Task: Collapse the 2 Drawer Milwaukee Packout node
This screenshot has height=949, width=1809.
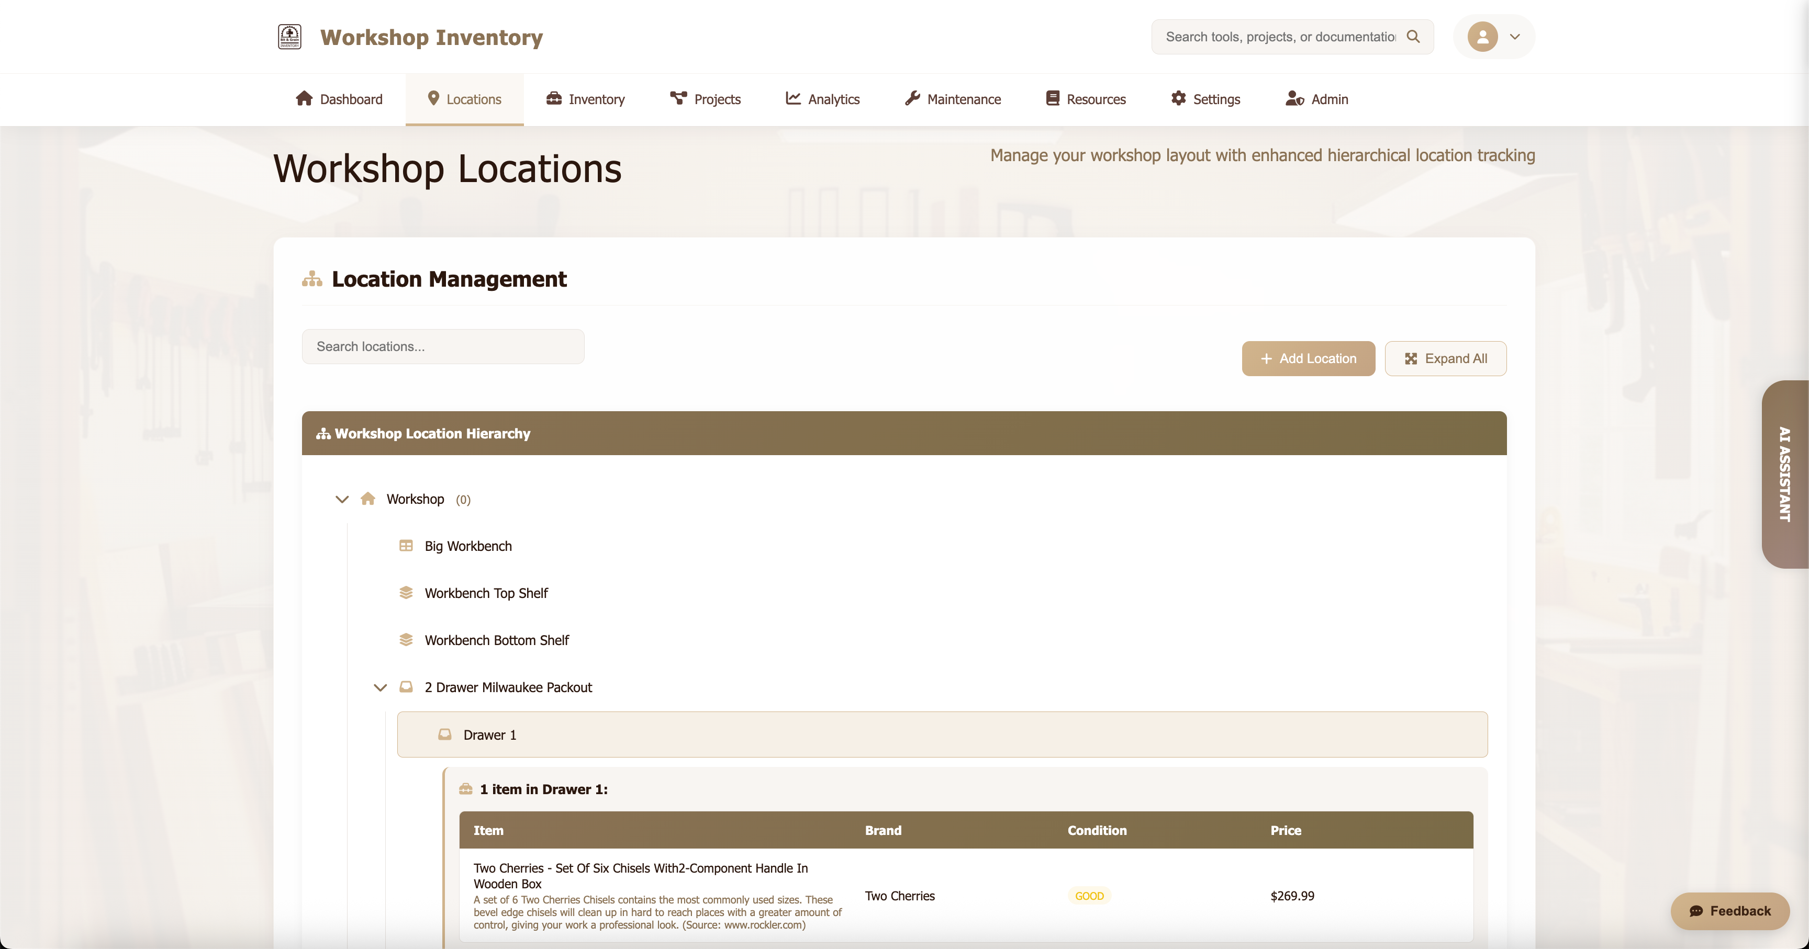Action: 380,687
